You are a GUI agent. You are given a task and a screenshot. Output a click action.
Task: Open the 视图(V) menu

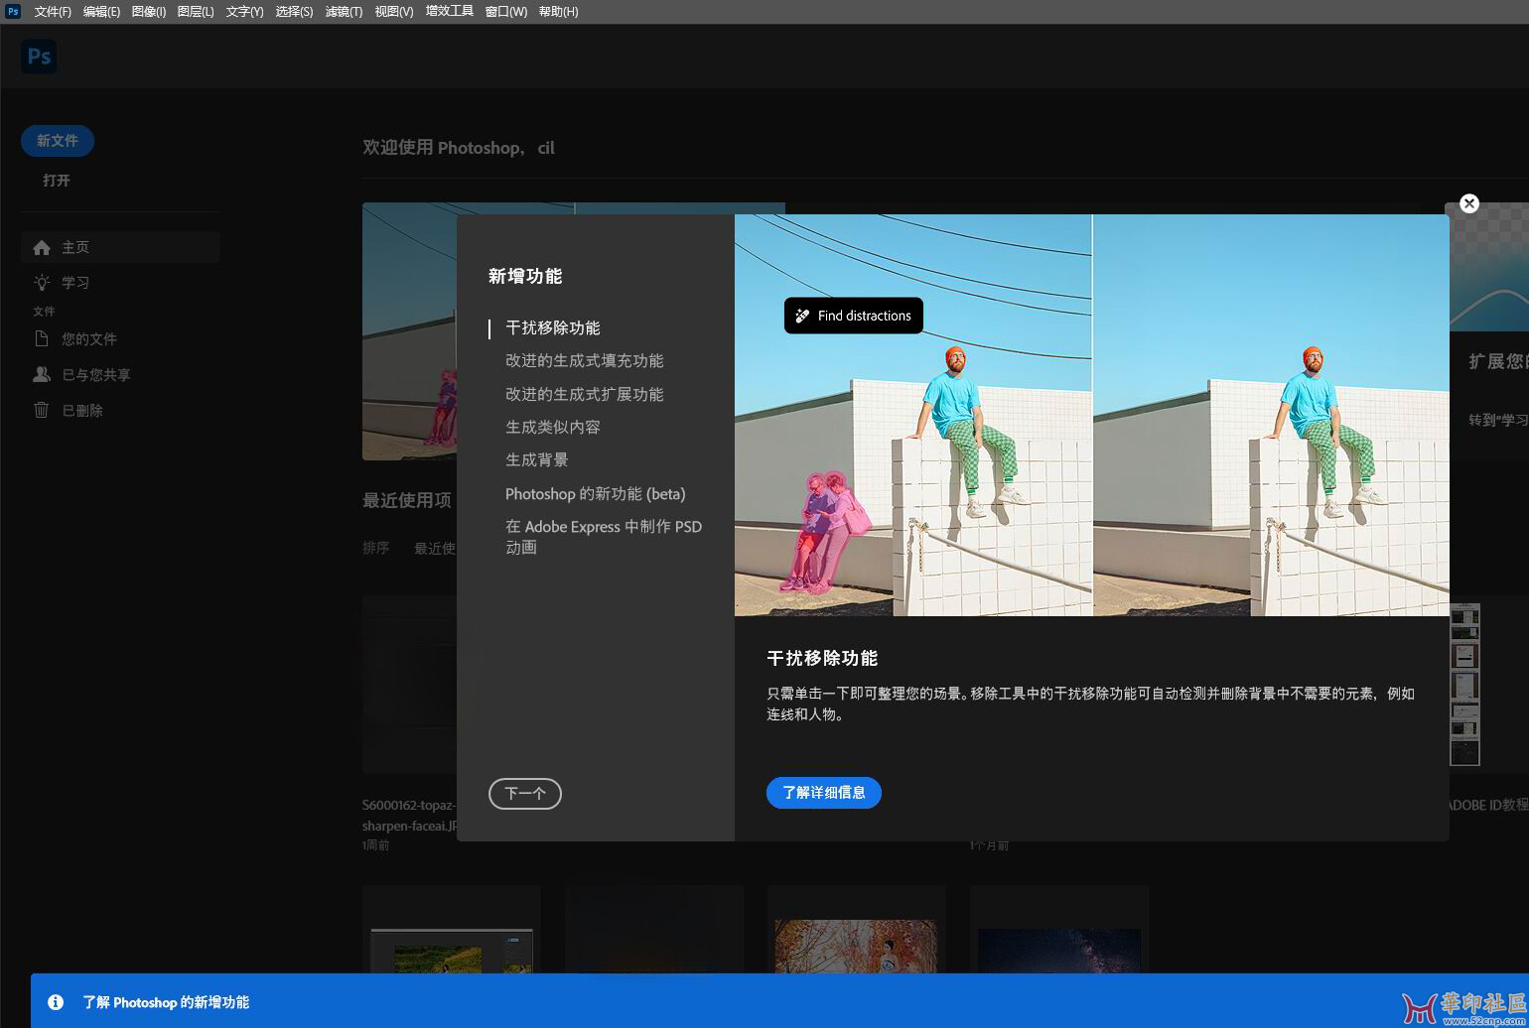tap(394, 12)
